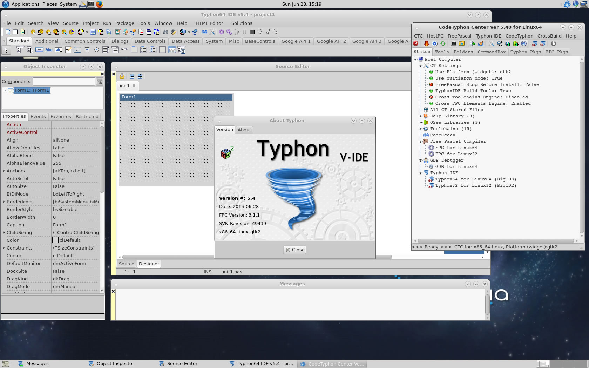
Task: Select the Typhon64 for Linux64 (BigIDE) item
Action: (475, 179)
